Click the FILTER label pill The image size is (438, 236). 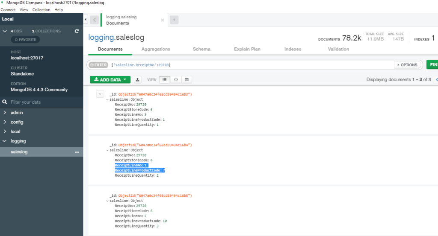(98, 65)
